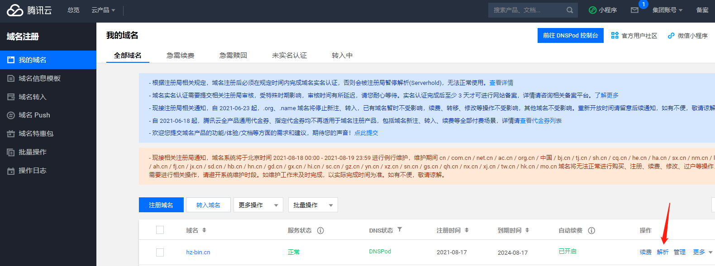
Task: Expand 更多 menu for hz-bin.cn
Action: click(x=703, y=252)
